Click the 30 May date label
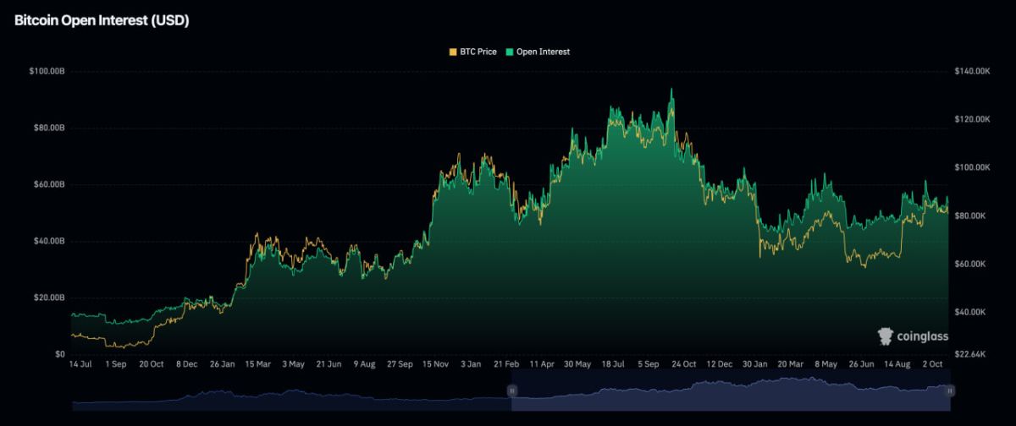Image resolution: width=1016 pixels, height=426 pixels. pyautogui.click(x=577, y=363)
